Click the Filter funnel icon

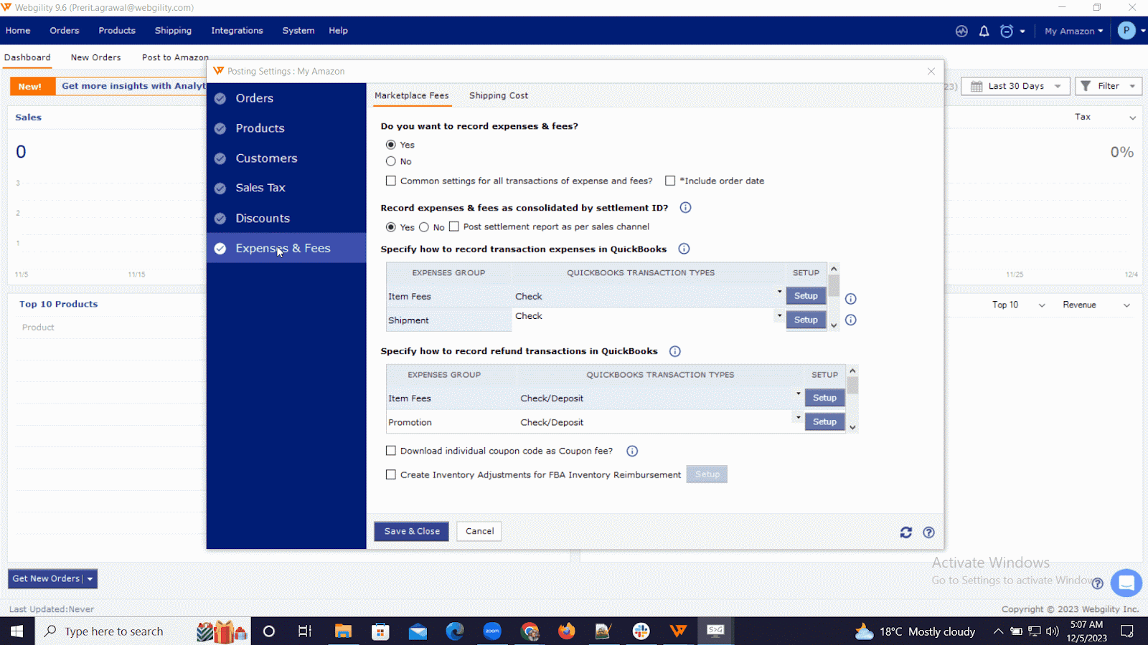(x=1086, y=86)
